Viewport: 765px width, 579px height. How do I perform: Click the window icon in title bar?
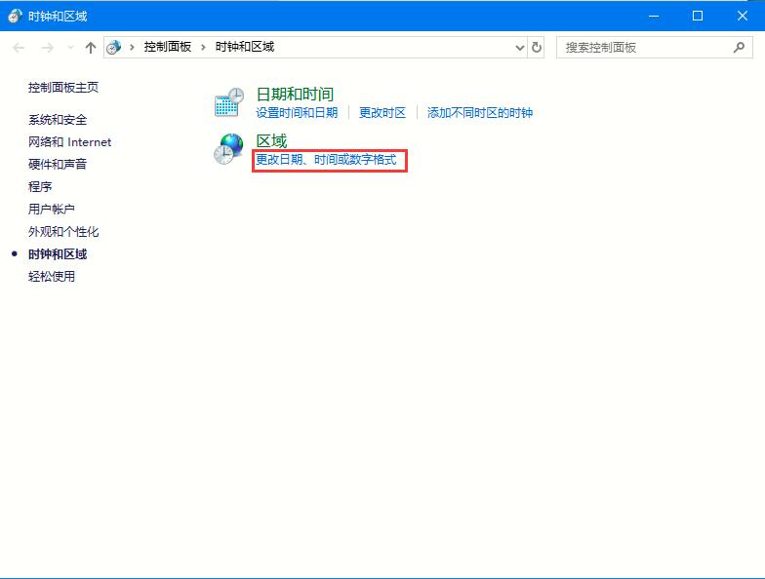click(x=15, y=16)
